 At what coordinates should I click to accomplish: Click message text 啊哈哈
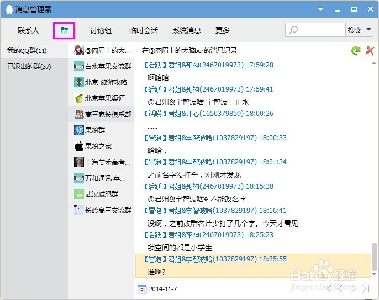[x=159, y=78]
